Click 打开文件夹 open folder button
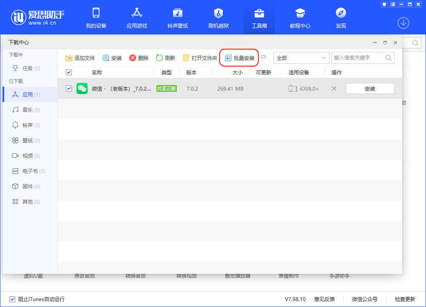This screenshot has height=307, width=426. tap(200, 58)
